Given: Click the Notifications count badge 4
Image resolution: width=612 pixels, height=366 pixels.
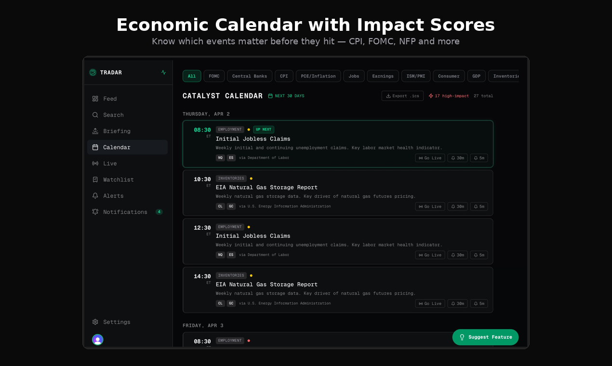Looking at the screenshot, I should tap(159, 212).
